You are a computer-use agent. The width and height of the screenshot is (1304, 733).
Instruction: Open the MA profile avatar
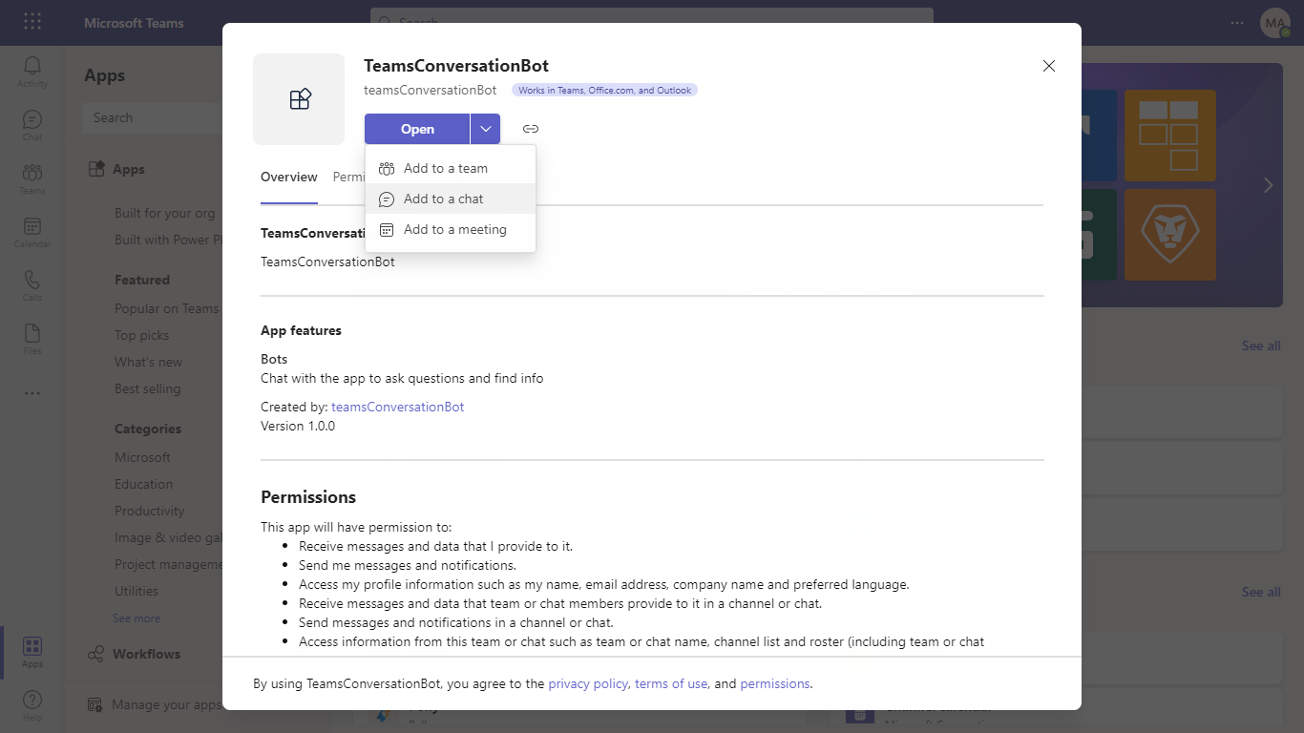(1274, 23)
